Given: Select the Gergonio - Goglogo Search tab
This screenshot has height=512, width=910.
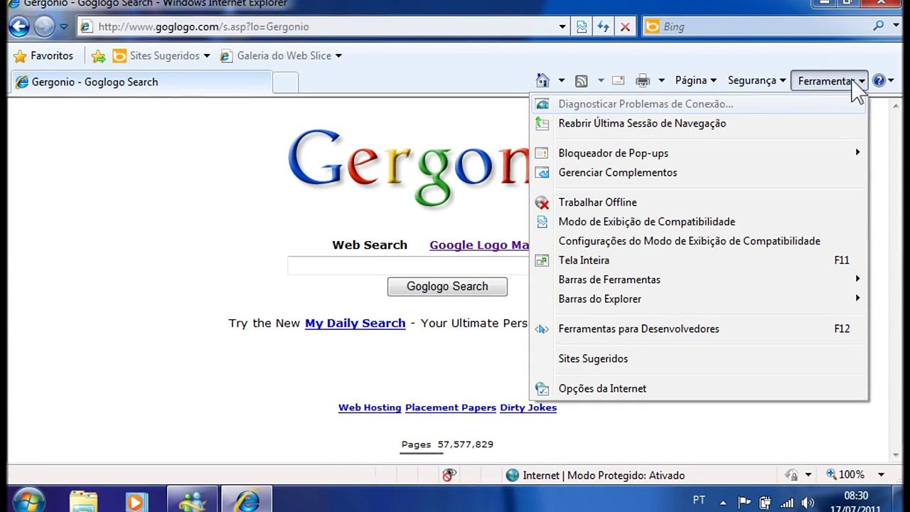Looking at the screenshot, I should 141,82.
